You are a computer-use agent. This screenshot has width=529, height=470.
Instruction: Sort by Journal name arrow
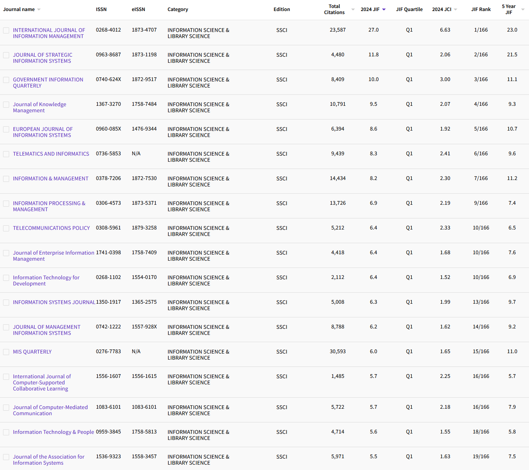coord(39,10)
